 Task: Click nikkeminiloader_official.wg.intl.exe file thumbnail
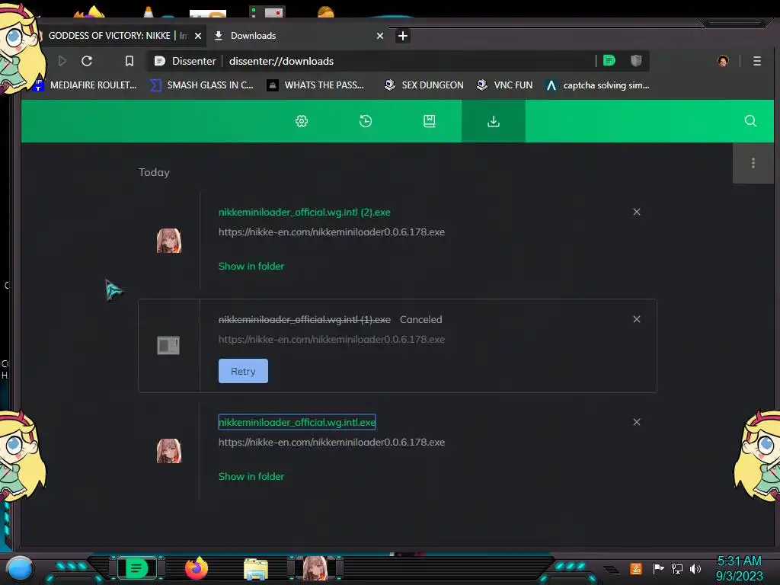click(169, 451)
